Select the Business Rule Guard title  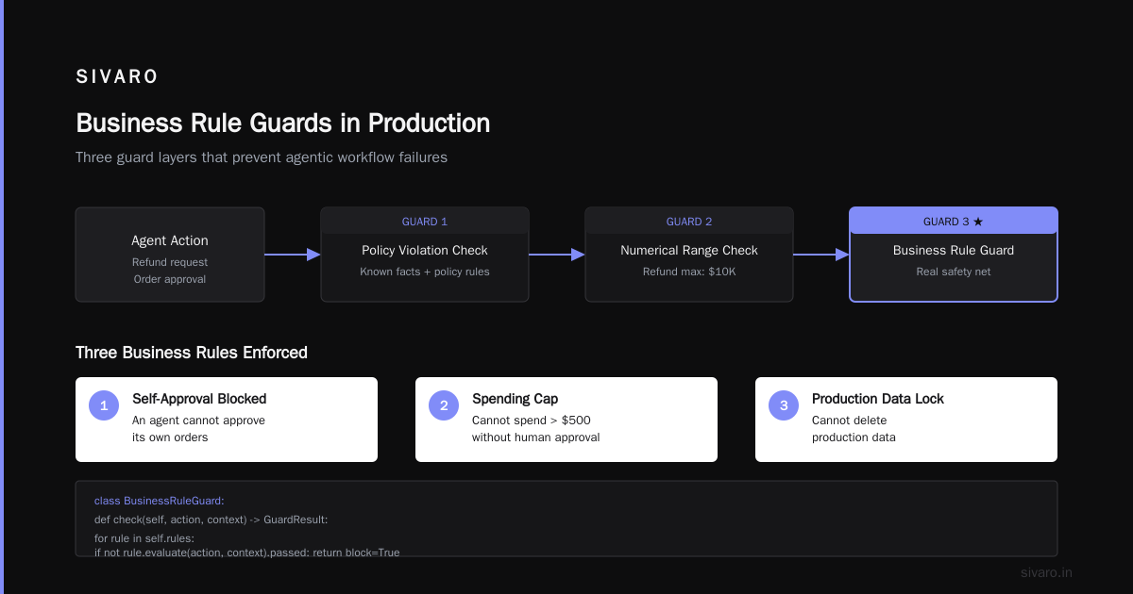[x=954, y=250]
